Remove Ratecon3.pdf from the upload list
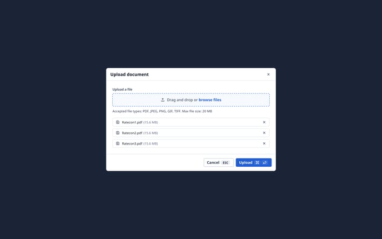This screenshot has height=239, width=382. 264,143
